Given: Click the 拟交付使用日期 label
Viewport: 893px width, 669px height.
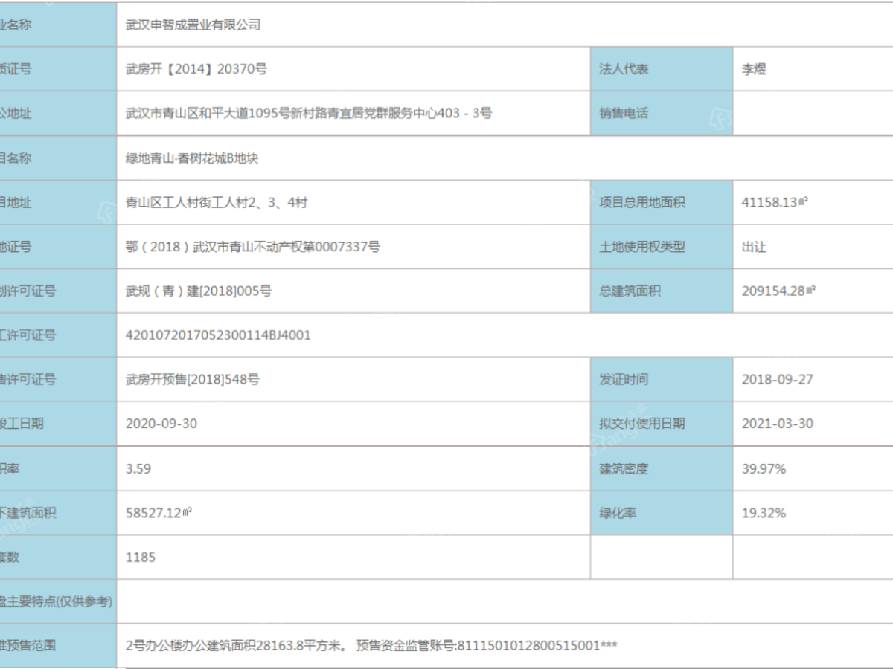Looking at the screenshot, I should pyautogui.click(x=642, y=424).
